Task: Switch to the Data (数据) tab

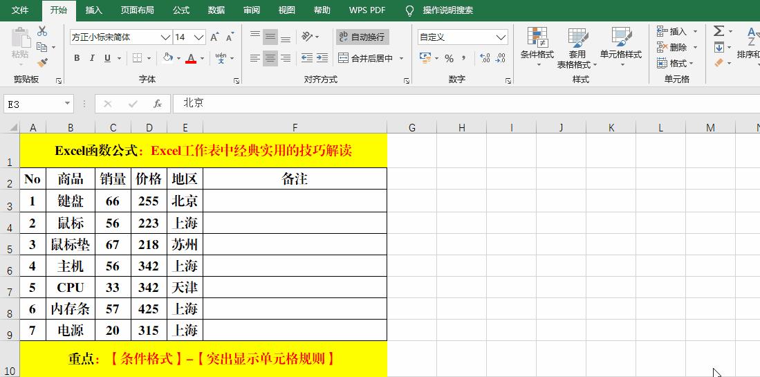Action: 216,10
